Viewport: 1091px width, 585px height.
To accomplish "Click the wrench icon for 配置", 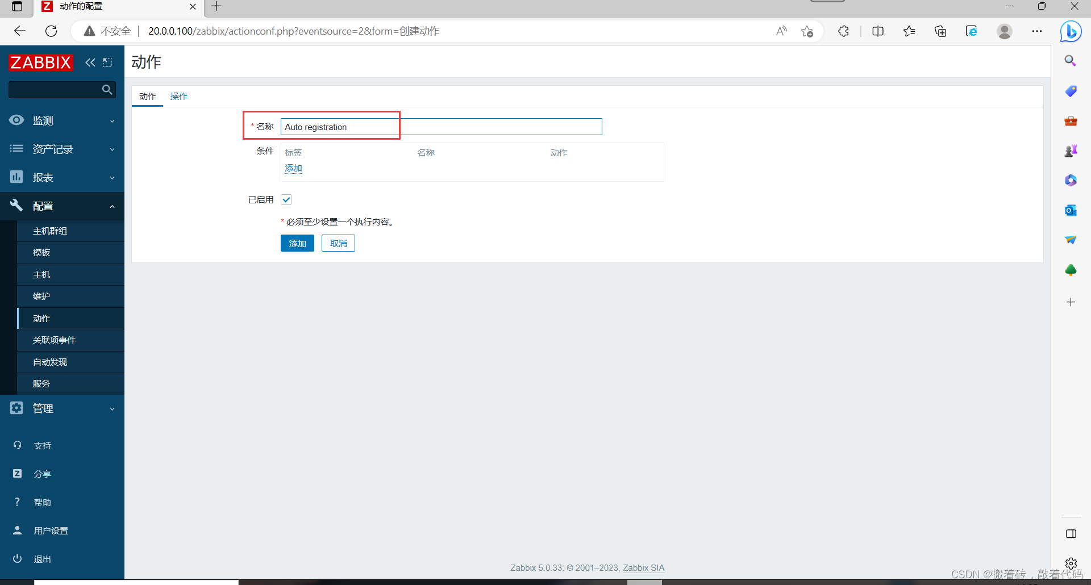I will tap(16, 205).
